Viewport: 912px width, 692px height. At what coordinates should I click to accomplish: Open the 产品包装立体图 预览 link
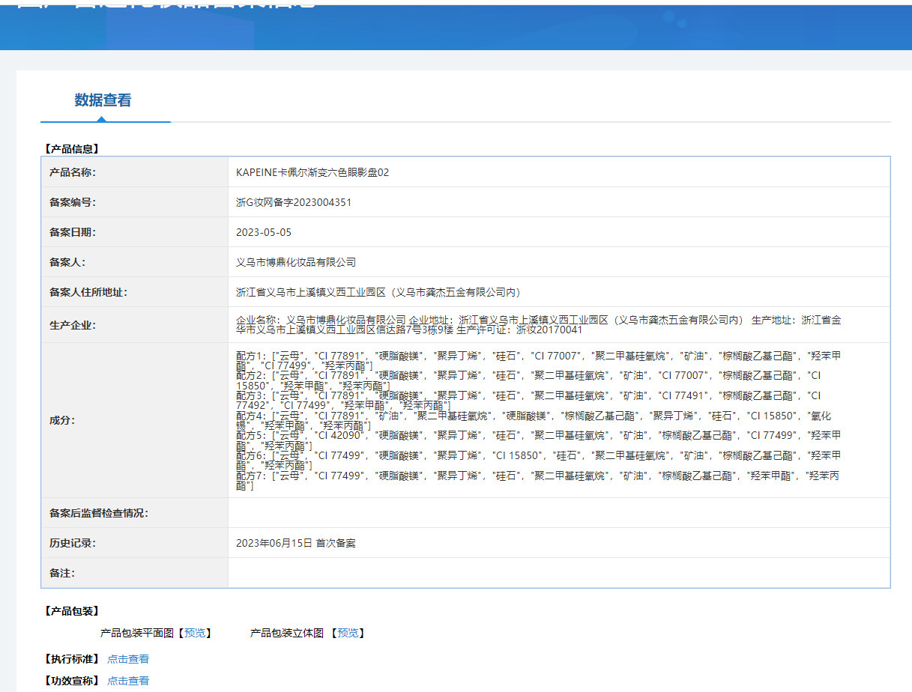pyautogui.click(x=348, y=633)
